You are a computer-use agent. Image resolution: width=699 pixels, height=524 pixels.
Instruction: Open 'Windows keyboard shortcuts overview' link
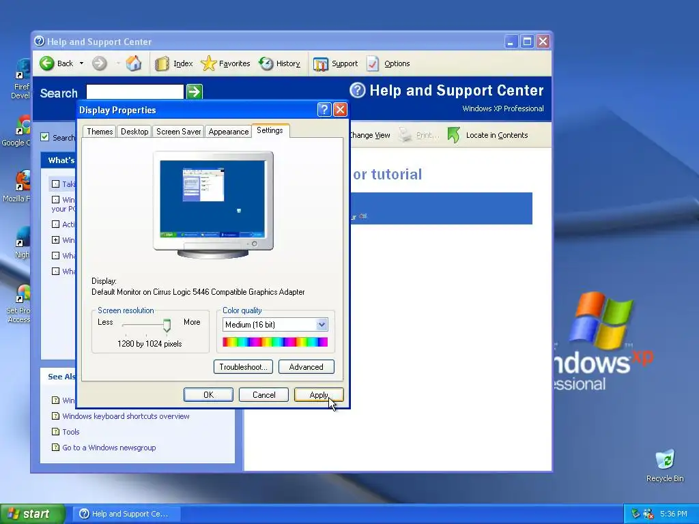click(x=126, y=416)
